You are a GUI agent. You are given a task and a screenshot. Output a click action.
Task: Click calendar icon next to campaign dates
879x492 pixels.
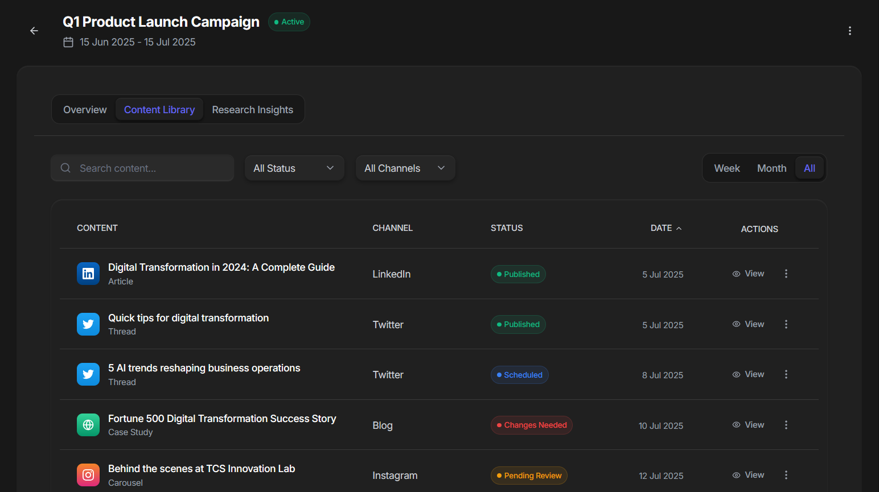tap(68, 42)
